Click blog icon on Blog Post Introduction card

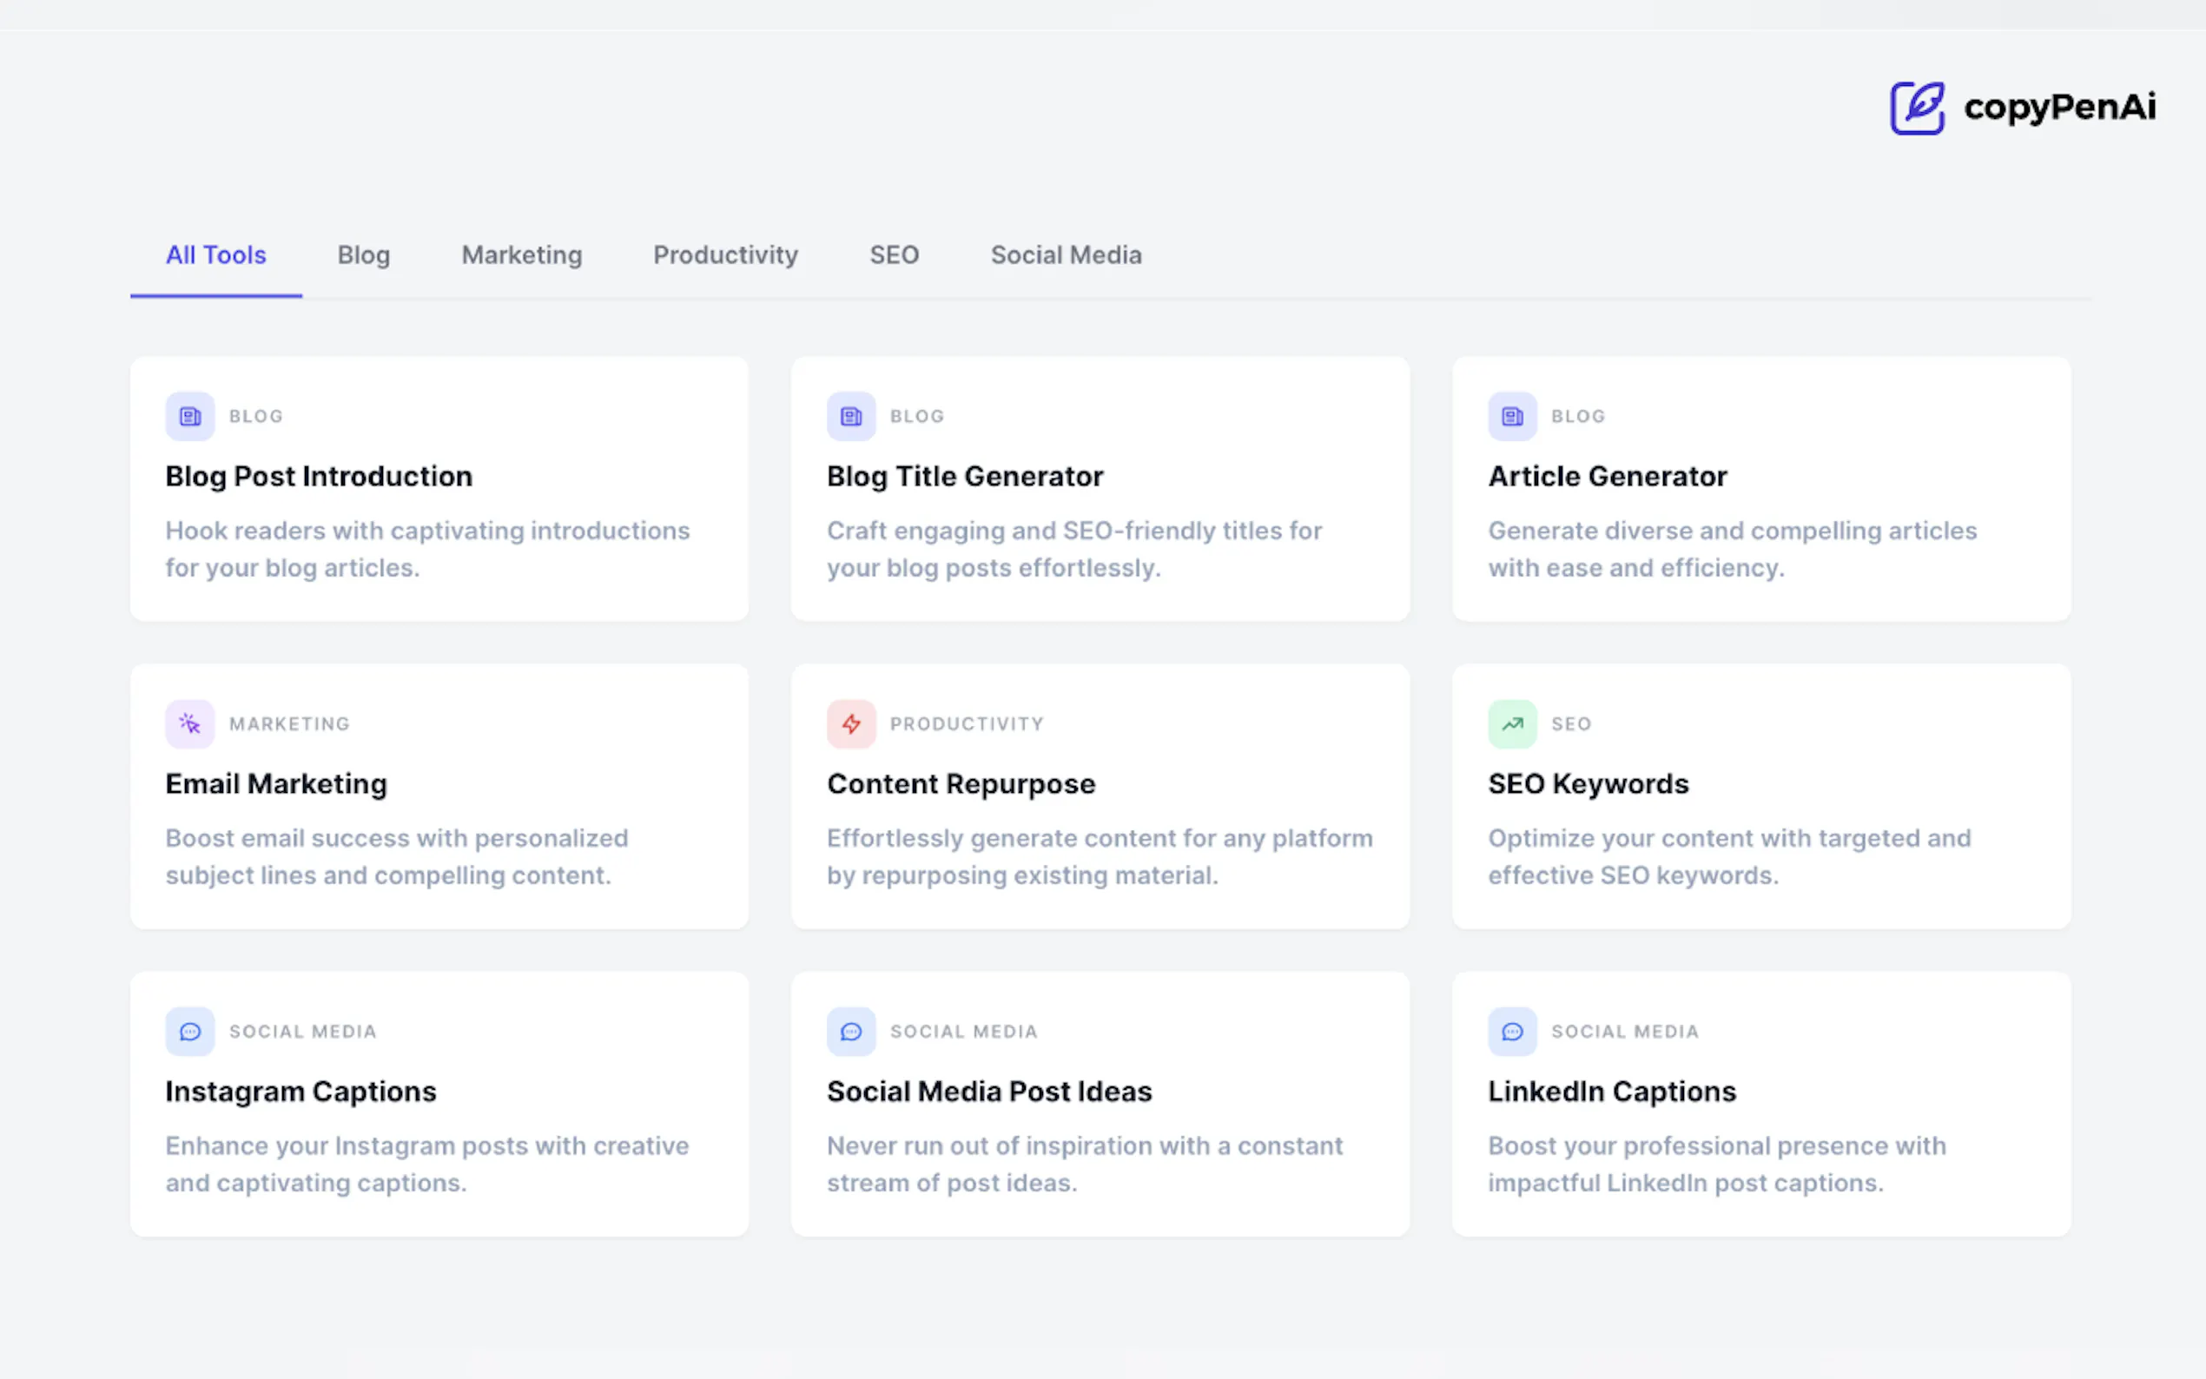click(189, 417)
